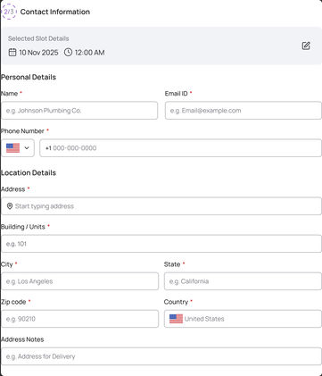Viewport: 322px width, 376px height.
Task: Open the Country selection field
Action: click(243, 319)
